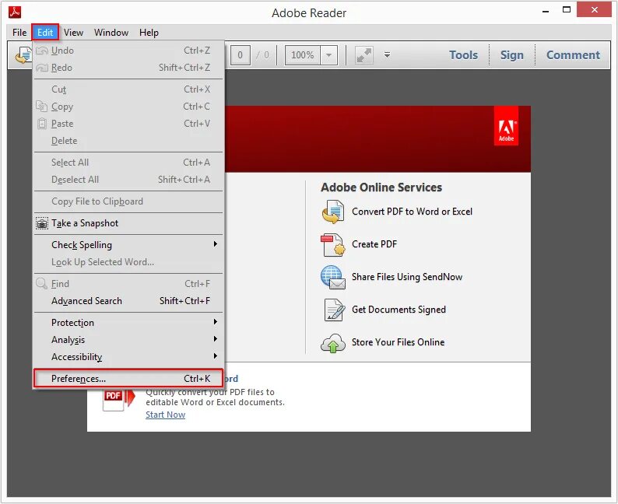This screenshot has width=618, height=504.
Task: Click the Adobe Reader title bar icon
Action: click(x=15, y=12)
